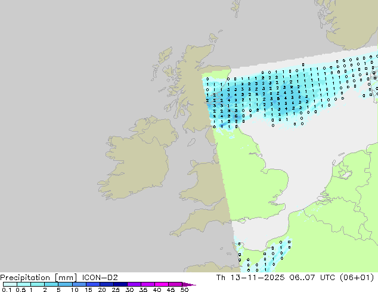378x292 pixels.
Task: Click the 20–25 mm legend color swatch
Action: click(107, 284)
